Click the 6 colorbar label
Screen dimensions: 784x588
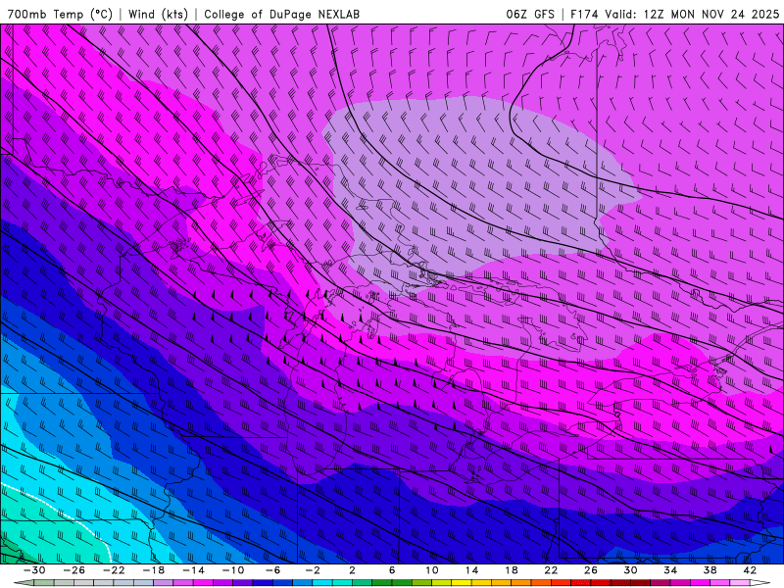(392, 570)
